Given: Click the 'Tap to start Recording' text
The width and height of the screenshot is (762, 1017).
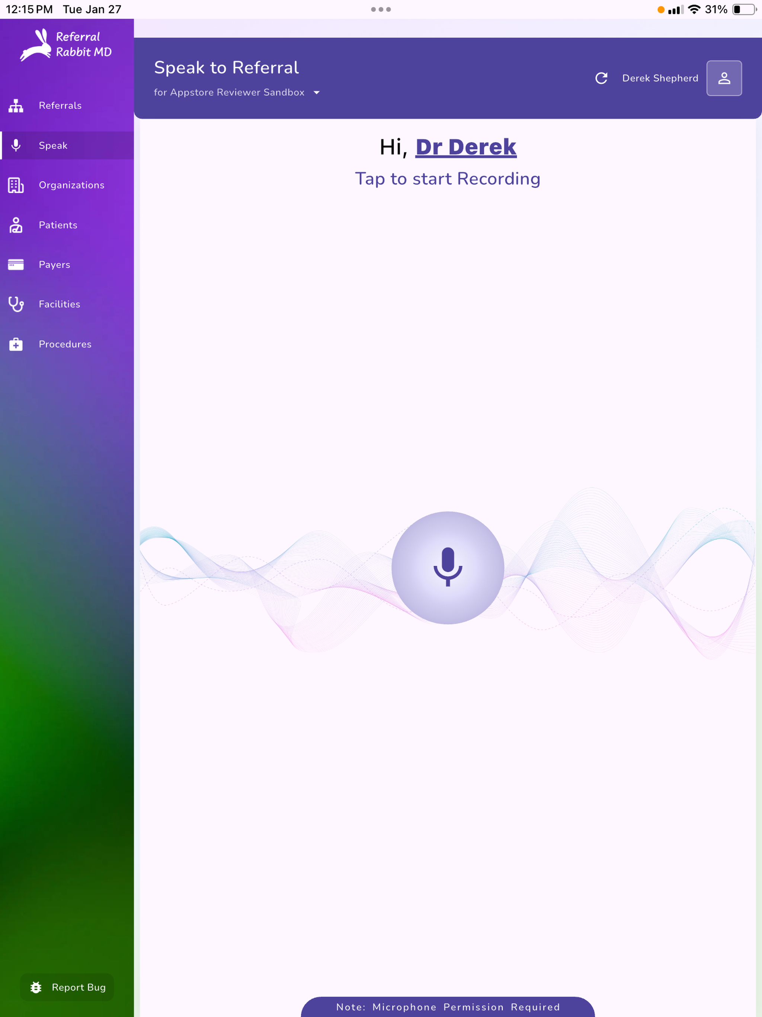Looking at the screenshot, I should [448, 179].
